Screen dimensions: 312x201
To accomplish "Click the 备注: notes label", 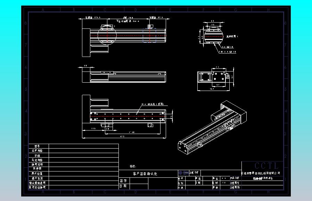I will tap(133, 166).
